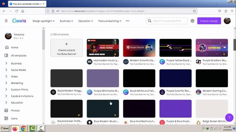The image size is (236, 132).
Task: Click the search magnifier icon
Action: tap(149, 21)
